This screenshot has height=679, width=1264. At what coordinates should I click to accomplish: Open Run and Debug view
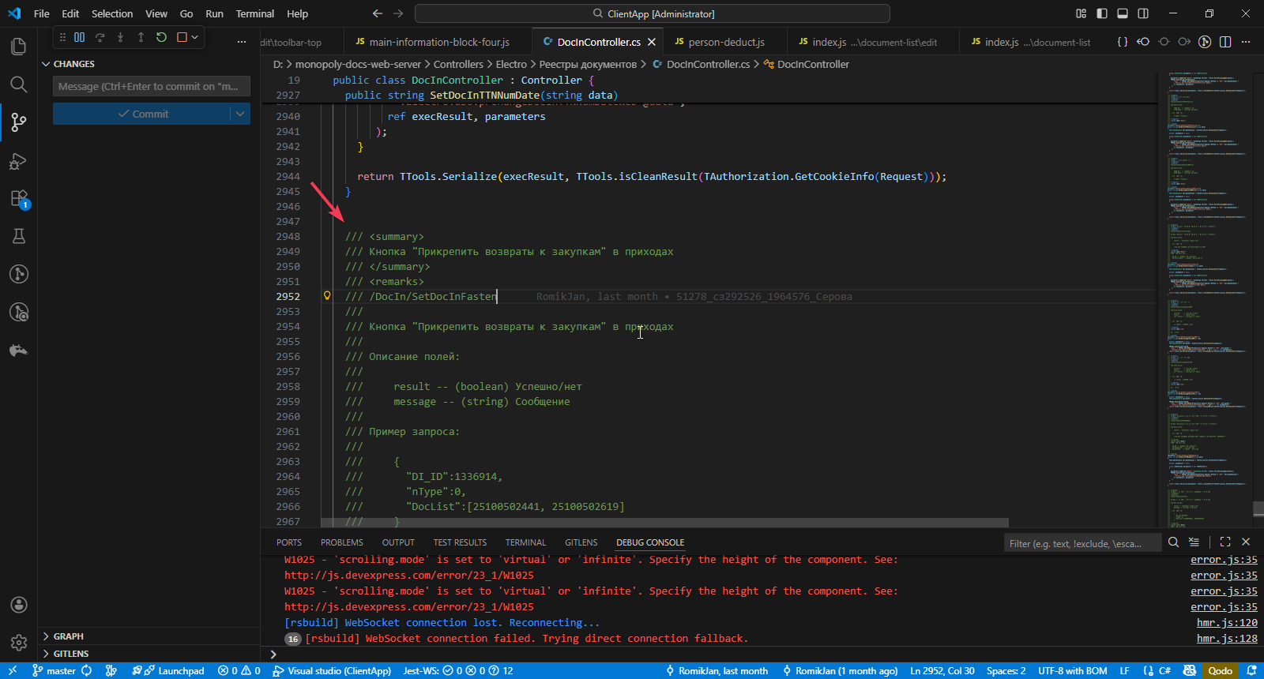click(19, 161)
